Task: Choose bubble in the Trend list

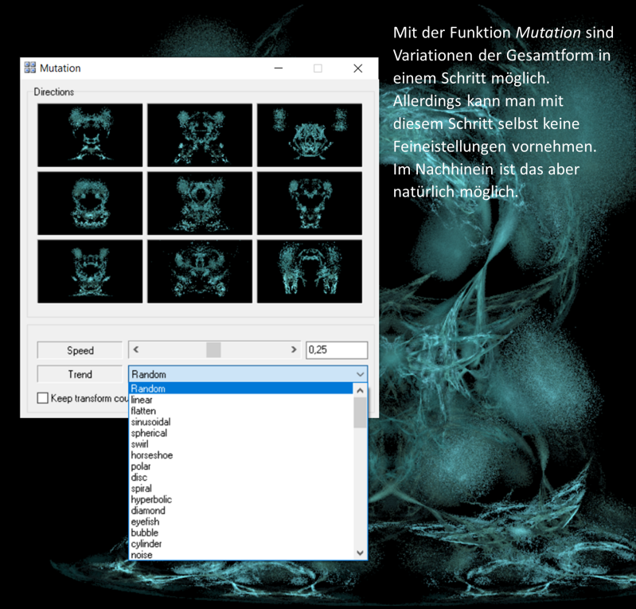Action: pyautogui.click(x=241, y=533)
